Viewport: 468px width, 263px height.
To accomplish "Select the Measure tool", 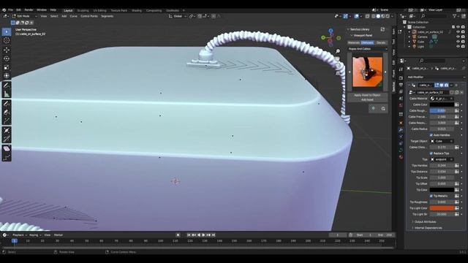I will coord(7,94).
